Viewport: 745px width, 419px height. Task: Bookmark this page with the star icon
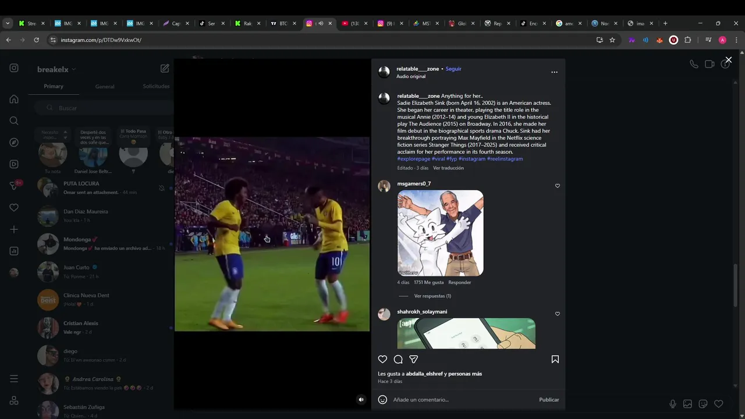click(612, 40)
